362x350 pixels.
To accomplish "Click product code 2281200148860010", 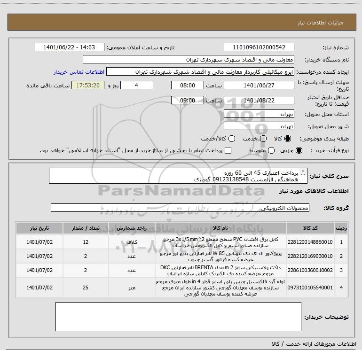I will point(310,242).
